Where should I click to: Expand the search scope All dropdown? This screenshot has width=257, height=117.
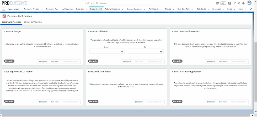[x=89, y=3]
